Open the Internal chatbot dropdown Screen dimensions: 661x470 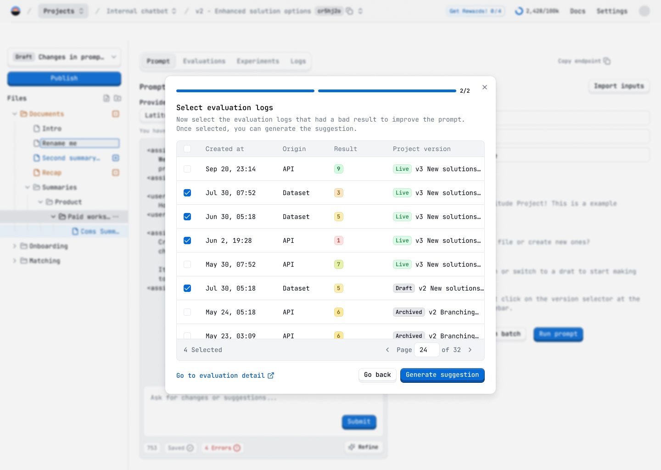pos(141,11)
